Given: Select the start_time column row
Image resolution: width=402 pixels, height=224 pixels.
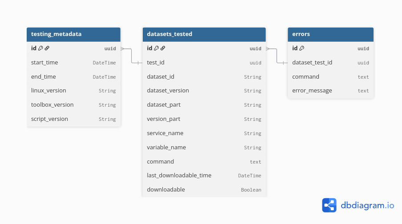Looking at the screenshot, I should pyautogui.click(x=73, y=63).
